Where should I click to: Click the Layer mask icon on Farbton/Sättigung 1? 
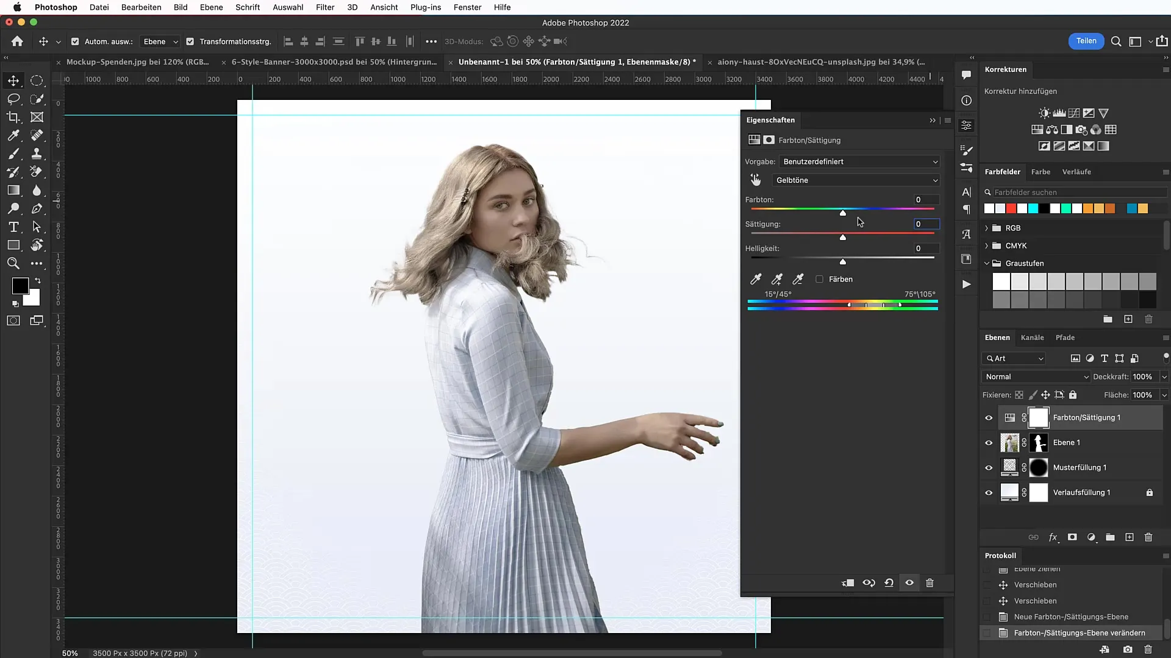[x=1039, y=417]
